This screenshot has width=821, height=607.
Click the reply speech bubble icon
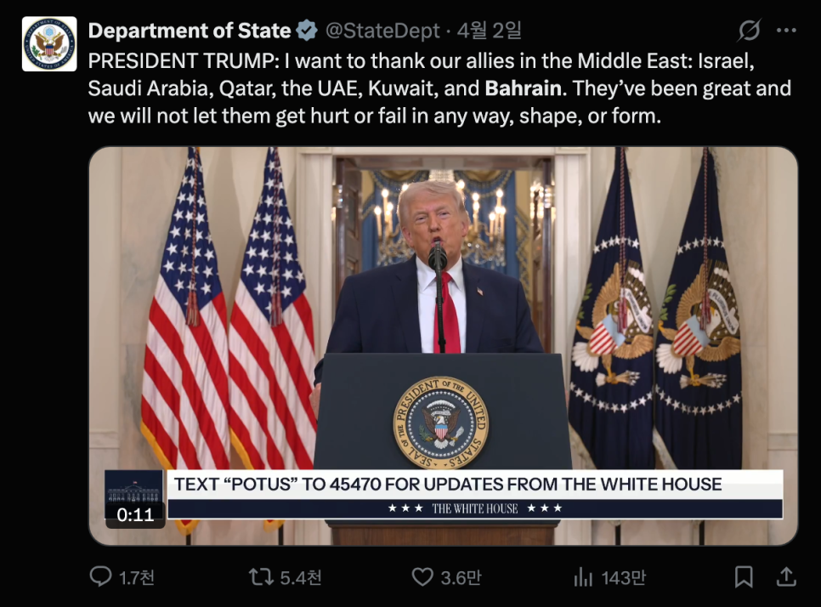click(x=100, y=578)
